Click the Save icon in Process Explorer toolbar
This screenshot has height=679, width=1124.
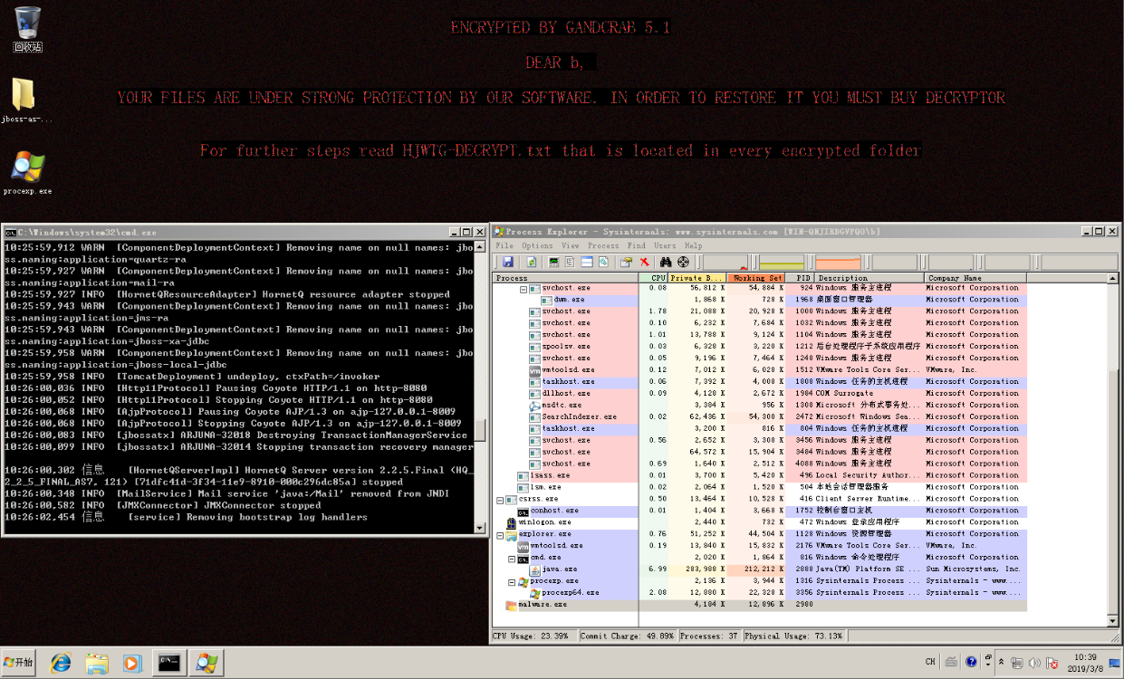[x=508, y=263]
